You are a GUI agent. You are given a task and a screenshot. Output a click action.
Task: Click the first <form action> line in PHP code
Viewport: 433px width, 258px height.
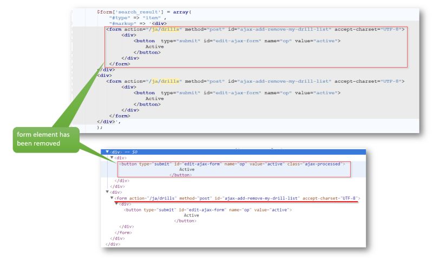[x=255, y=29]
